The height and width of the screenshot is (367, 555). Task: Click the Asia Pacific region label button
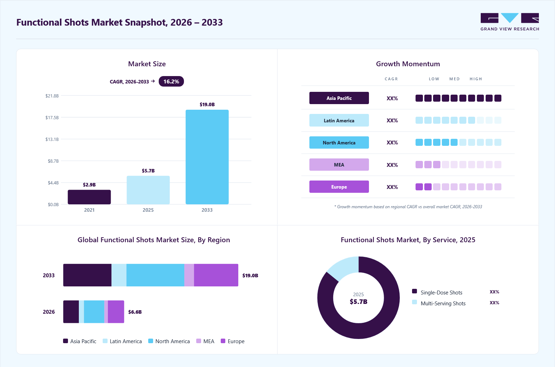pyautogui.click(x=339, y=98)
